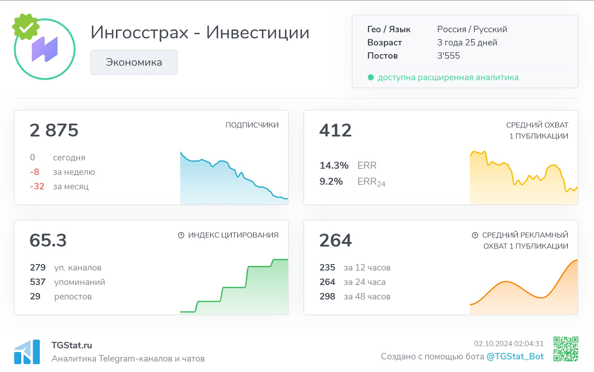The height and width of the screenshot is (372, 594).
Task: Click the 29 репостов row
Action: click(x=61, y=296)
